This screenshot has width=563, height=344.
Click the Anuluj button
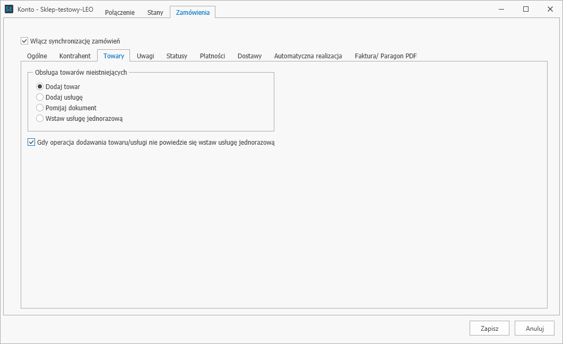click(535, 328)
